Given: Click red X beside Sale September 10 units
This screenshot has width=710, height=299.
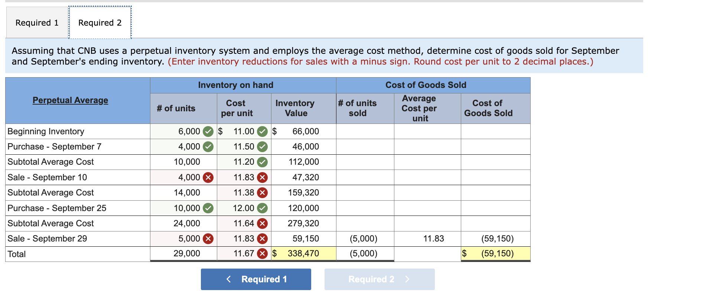Looking at the screenshot, I should (x=208, y=177).
